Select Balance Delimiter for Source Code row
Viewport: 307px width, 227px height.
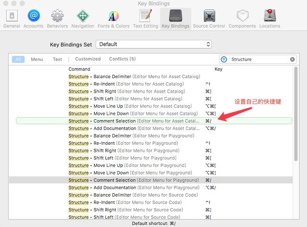coord(151,195)
